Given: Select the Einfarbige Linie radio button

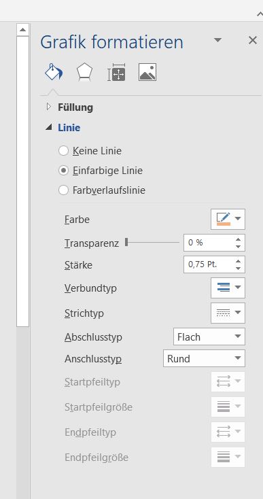Looking at the screenshot, I should [x=64, y=171].
